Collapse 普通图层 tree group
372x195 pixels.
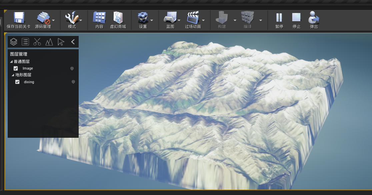[11, 62]
